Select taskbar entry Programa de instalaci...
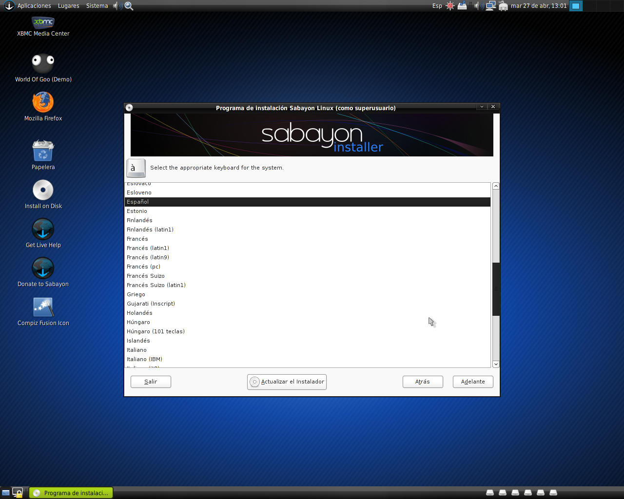This screenshot has width=624, height=499. point(71,493)
